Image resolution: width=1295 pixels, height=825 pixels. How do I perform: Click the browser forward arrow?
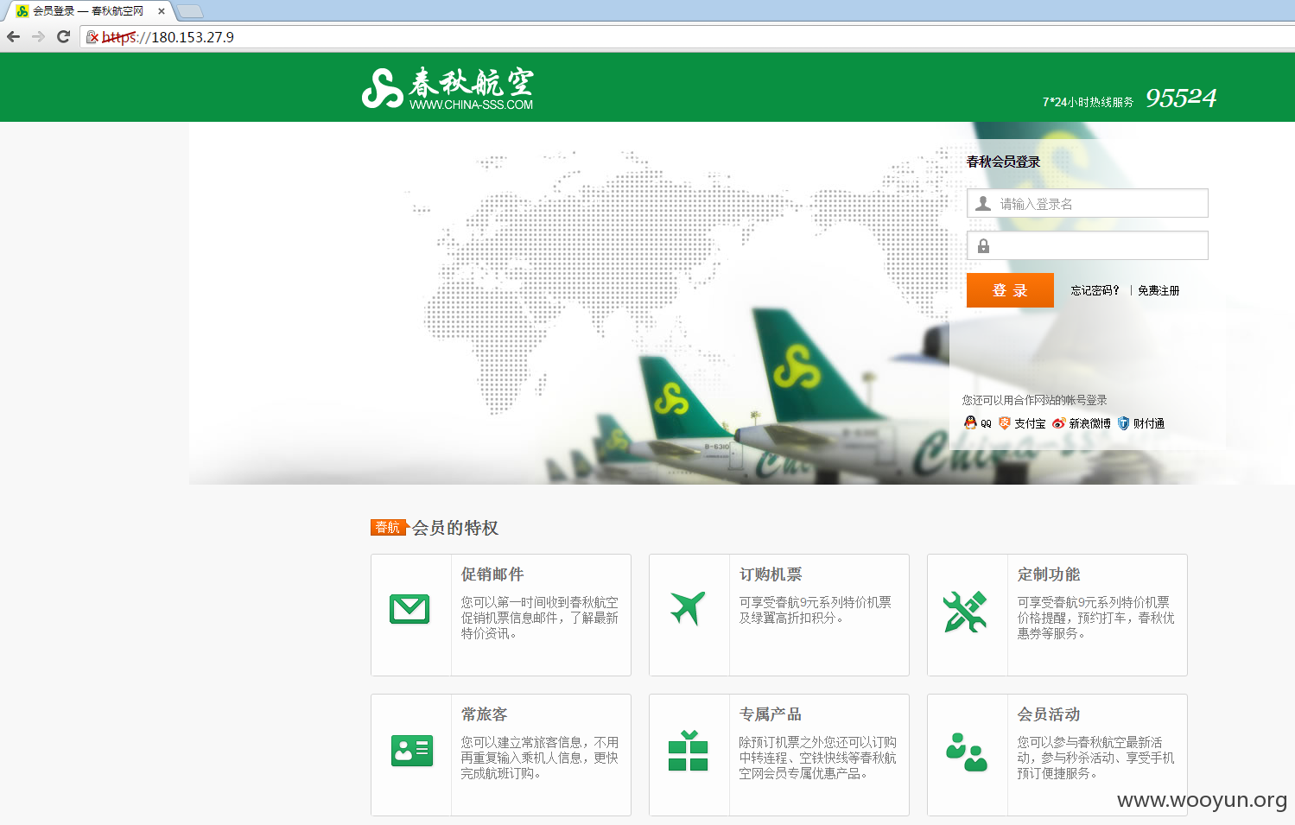tap(38, 36)
